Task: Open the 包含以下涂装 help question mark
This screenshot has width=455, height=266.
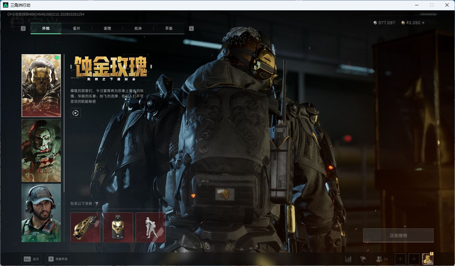Action: 97,204
